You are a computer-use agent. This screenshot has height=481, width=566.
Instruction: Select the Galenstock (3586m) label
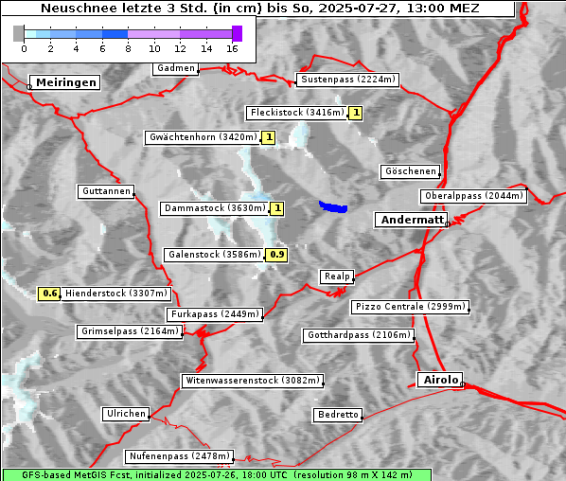click(x=215, y=255)
